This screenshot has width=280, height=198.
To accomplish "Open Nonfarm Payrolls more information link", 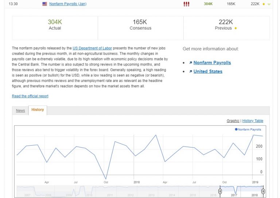I will [x=212, y=63].
